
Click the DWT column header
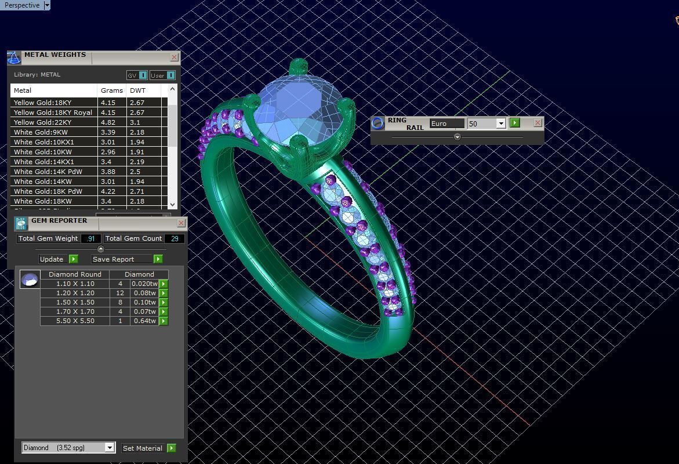tap(144, 90)
